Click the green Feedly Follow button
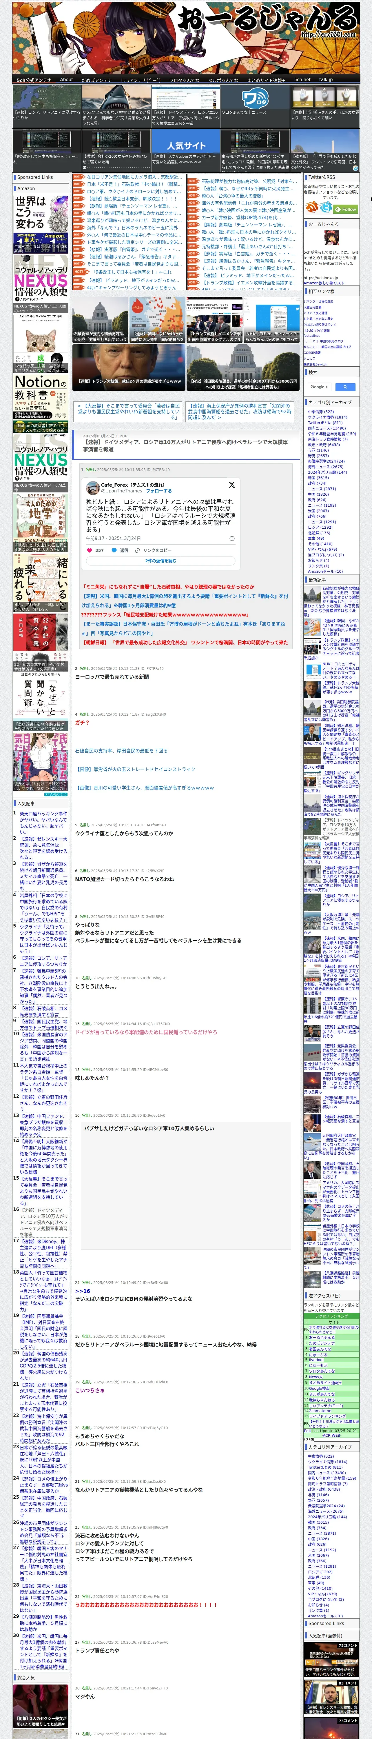372x1739 pixels. tap(345, 209)
